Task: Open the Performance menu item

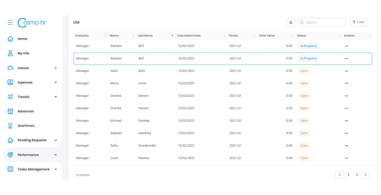Action: tap(28, 155)
